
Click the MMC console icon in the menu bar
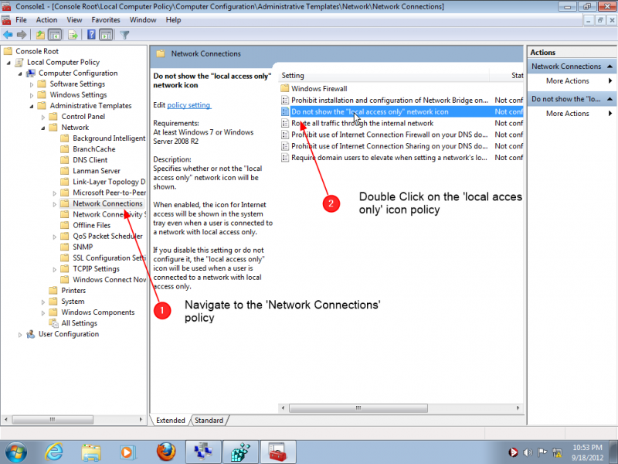(x=6, y=20)
